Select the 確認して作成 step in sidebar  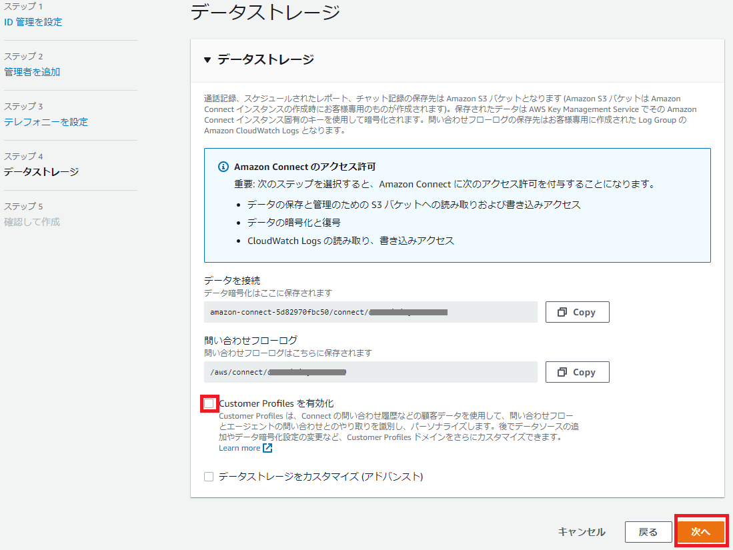pyautogui.click(x=32, y=222)
